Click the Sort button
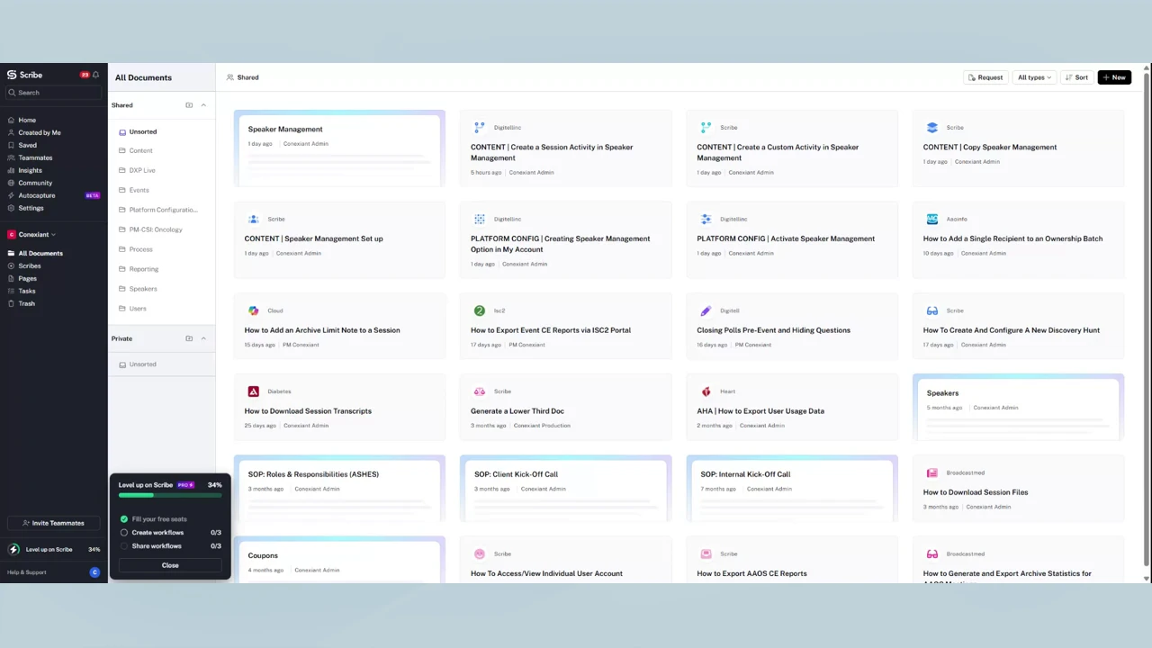1152x648 pixels. tap(1076, 77)
